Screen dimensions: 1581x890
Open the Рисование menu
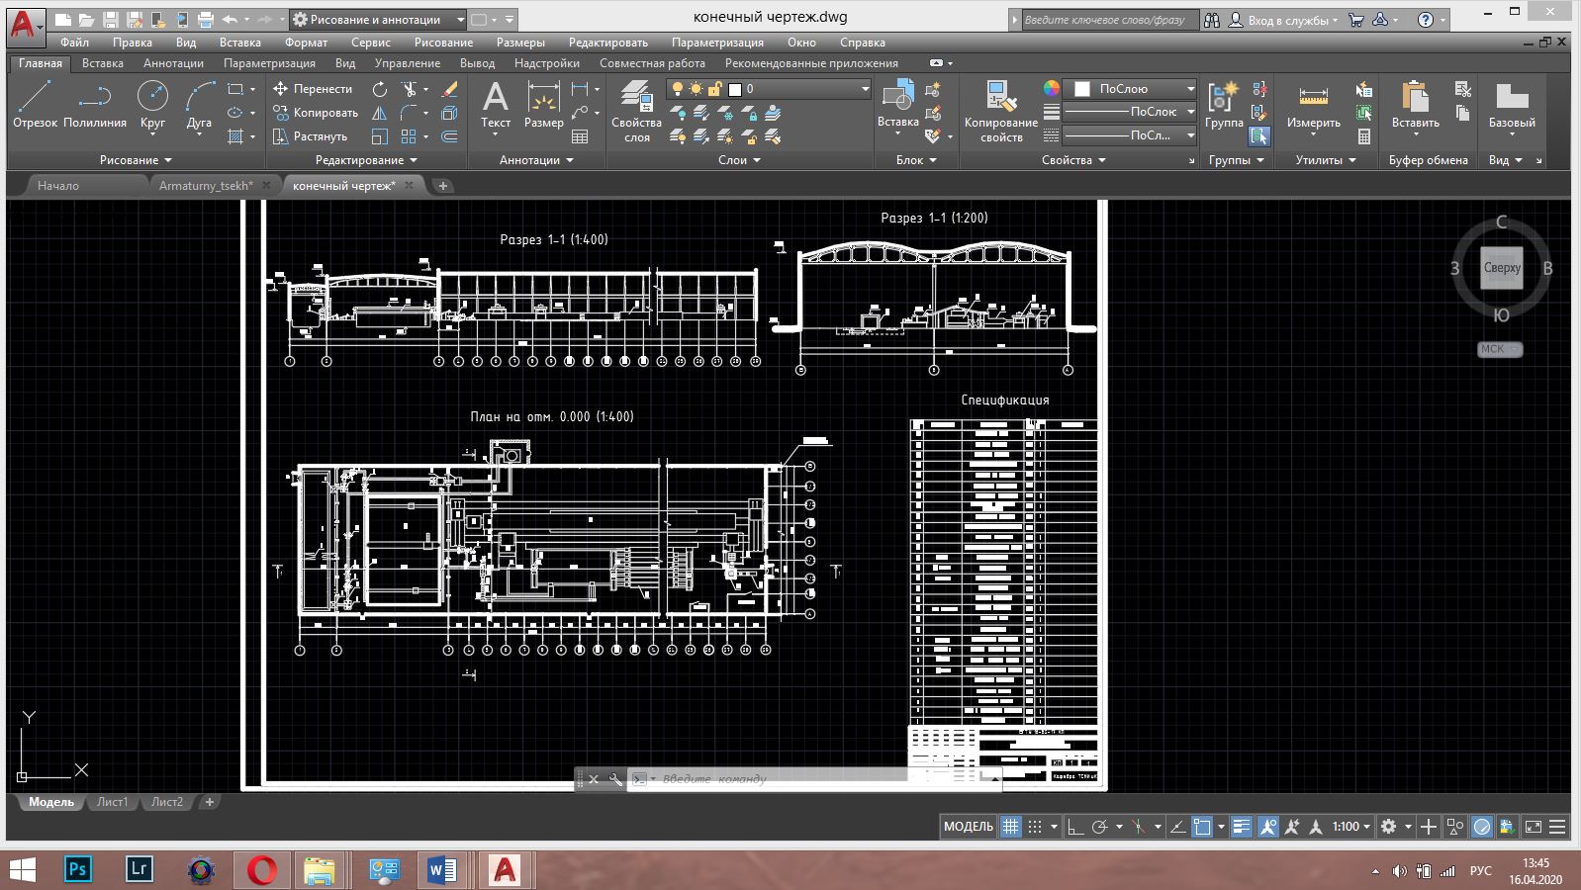(x=443, y=43)
